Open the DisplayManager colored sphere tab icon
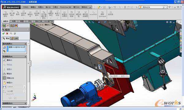The width and height of the screenshot is (184, 110). pyautogui.click(x=16, y=26)
